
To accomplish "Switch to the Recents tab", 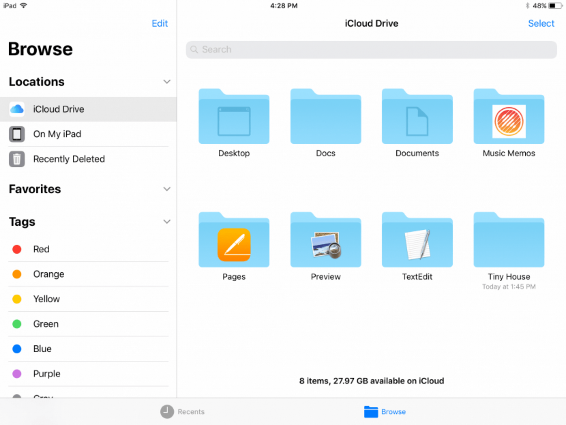I will (182, 412).
